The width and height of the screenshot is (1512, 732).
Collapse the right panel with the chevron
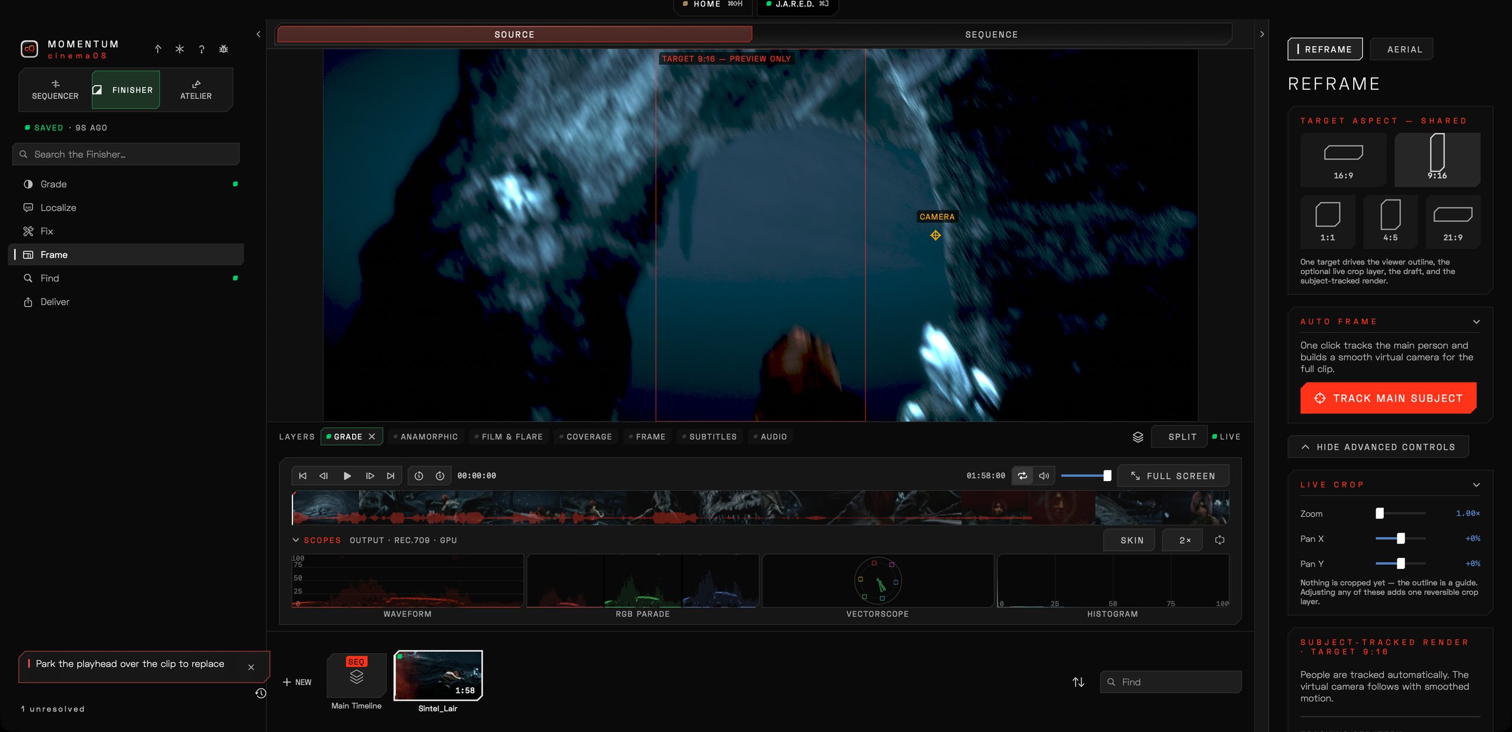pyautogui.click(x=1262, y=34)
